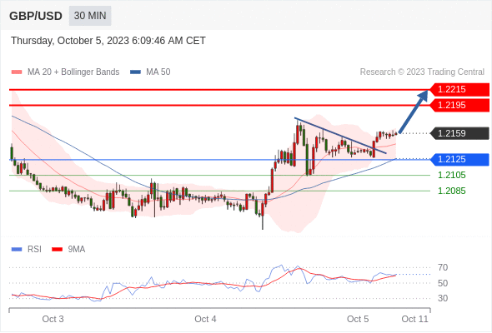The height and width of the screenshot is (333, 492).
Task: Toggle the MA 20 + Bollinger Bands legend swatch
Action: pyautogui.click(x=17, y=72)
